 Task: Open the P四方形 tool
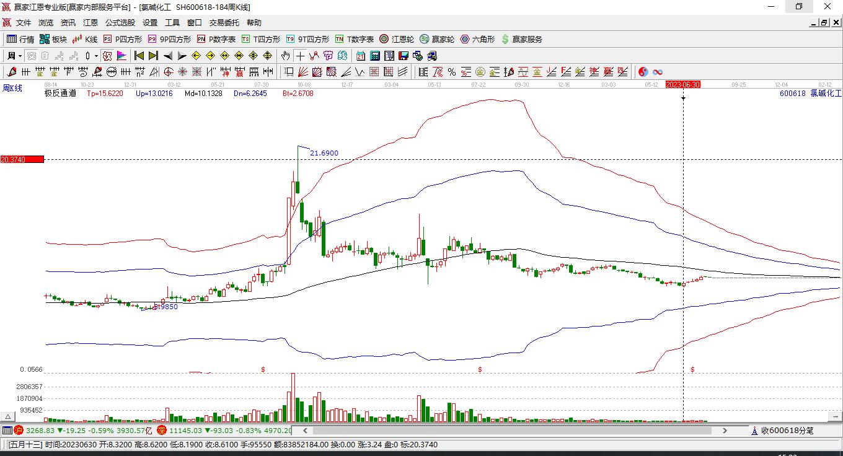click(x=123, y=39)
